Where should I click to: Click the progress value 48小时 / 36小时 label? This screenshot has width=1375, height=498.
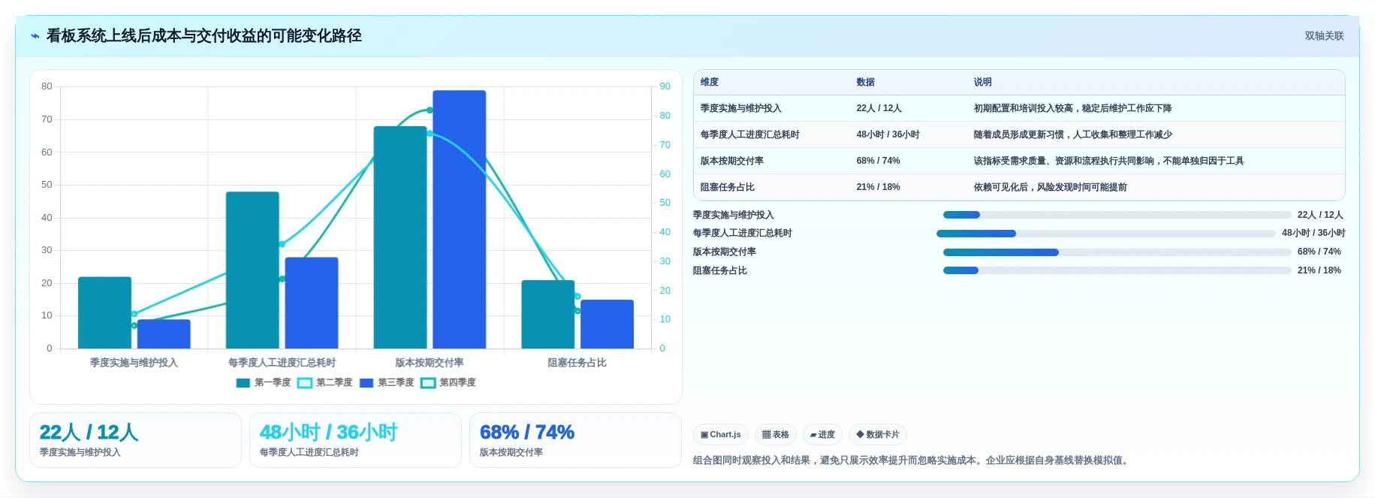(x=1313, y=234)
